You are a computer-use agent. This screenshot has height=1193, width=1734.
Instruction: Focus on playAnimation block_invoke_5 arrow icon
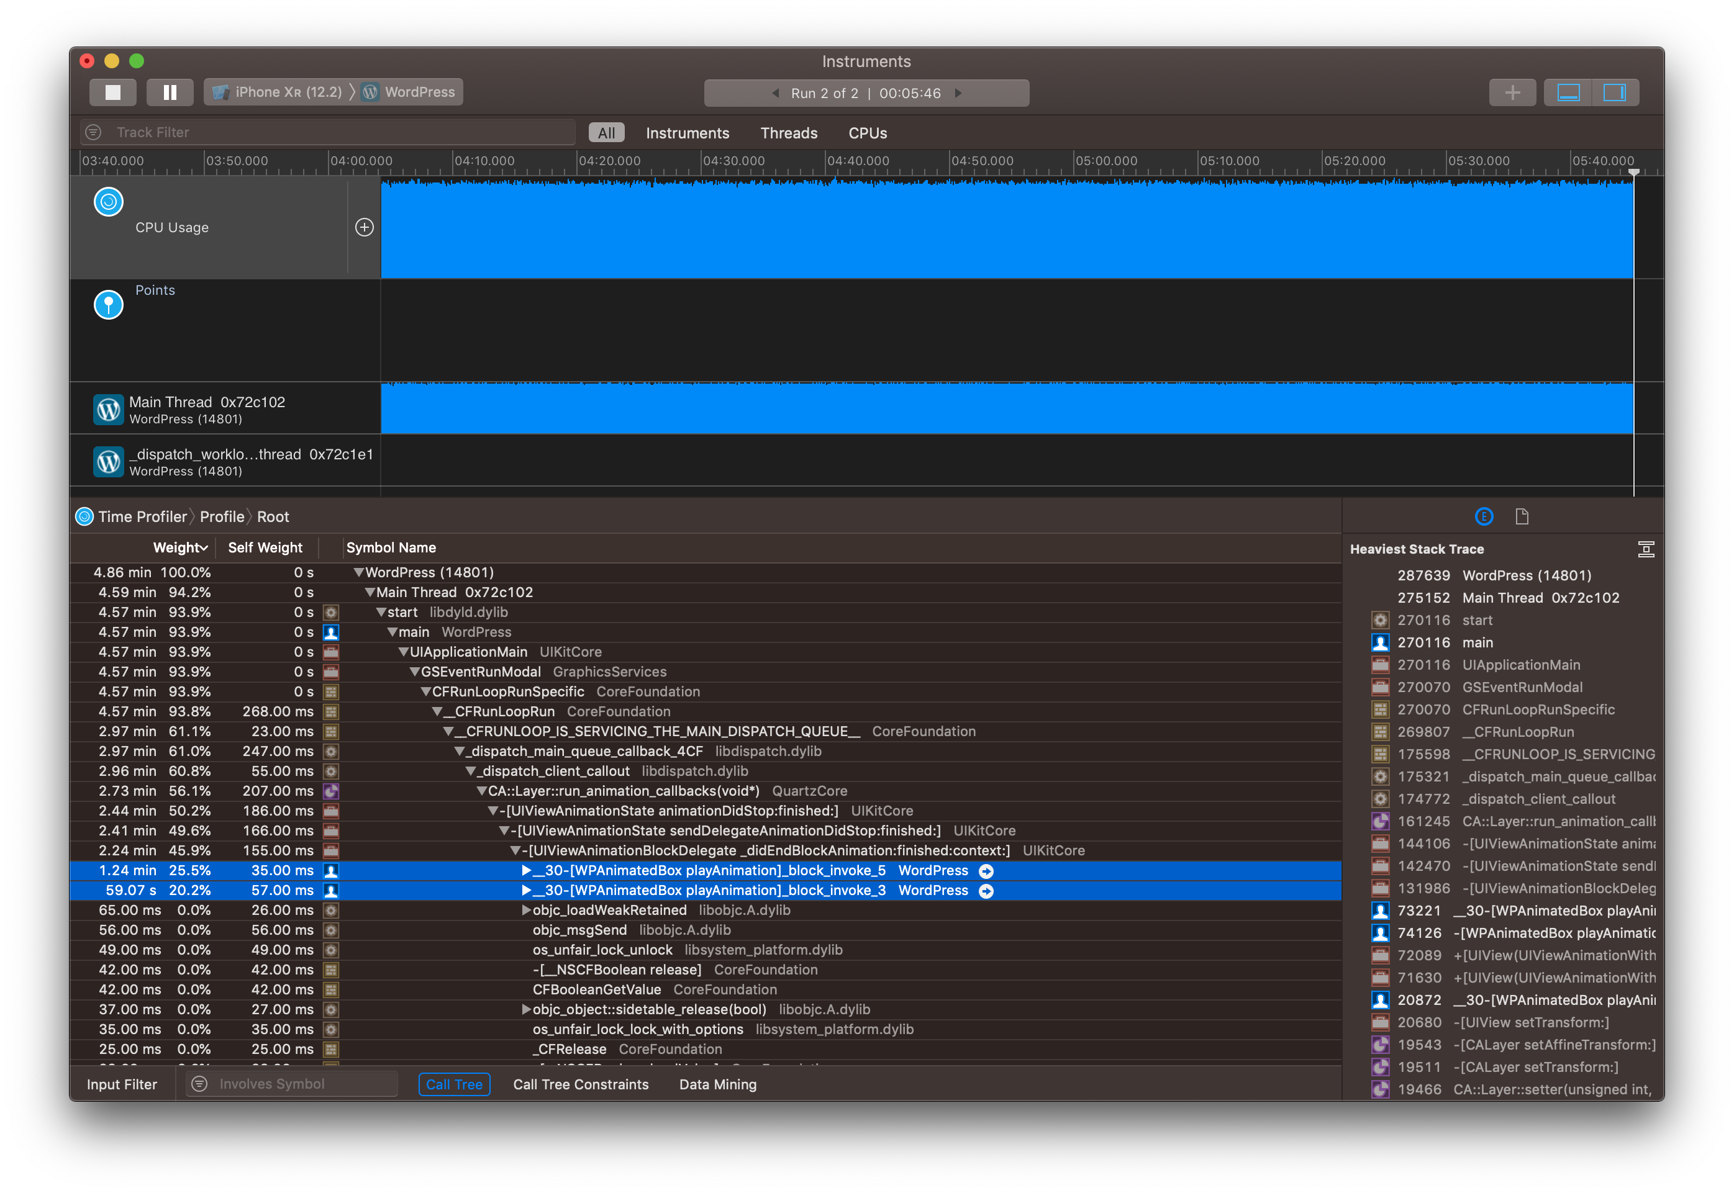coord(986,871)
